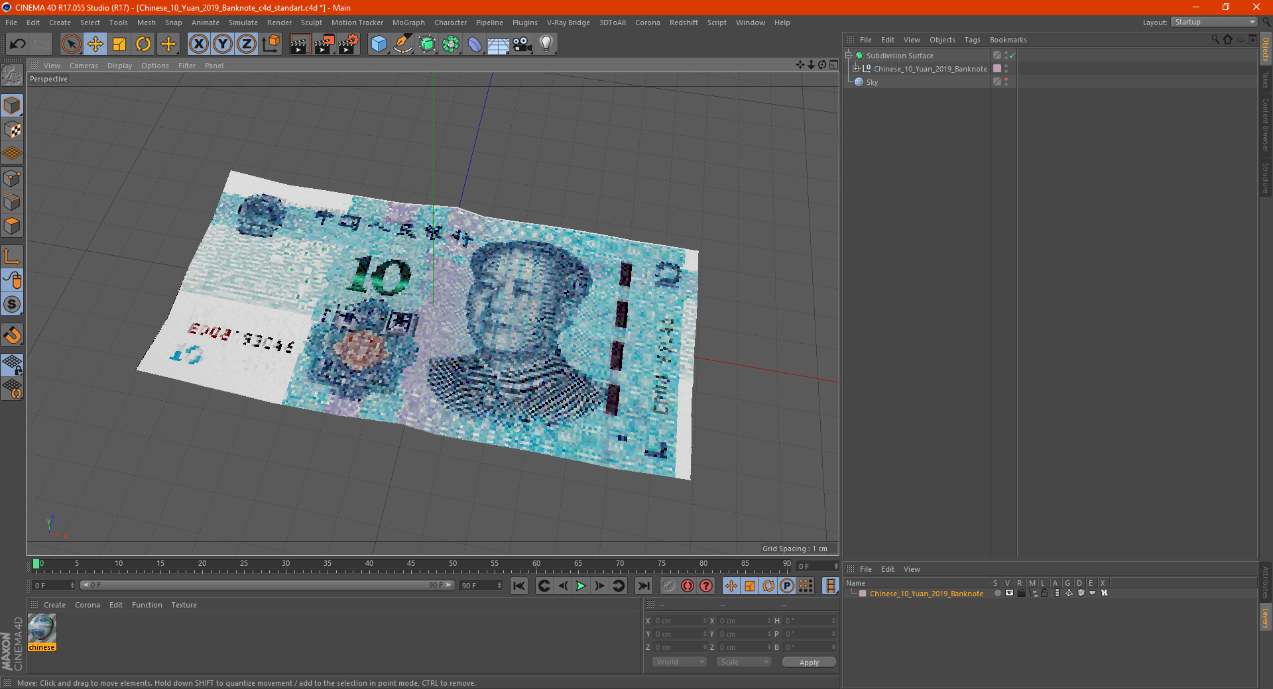This screenshot has width=1273, height=689.
Task: Open the Layout Startup dropdown
Action: click(1214, 22)
